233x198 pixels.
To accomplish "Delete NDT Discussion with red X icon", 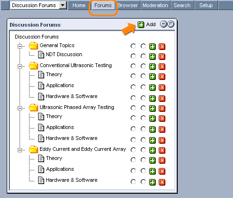I will pos(162,57).
